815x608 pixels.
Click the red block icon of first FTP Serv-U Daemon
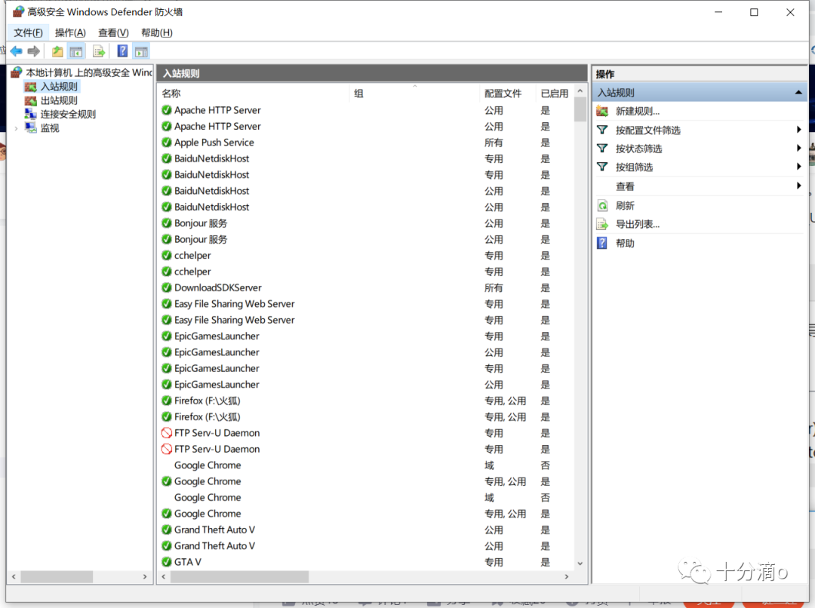coord(167,433)
